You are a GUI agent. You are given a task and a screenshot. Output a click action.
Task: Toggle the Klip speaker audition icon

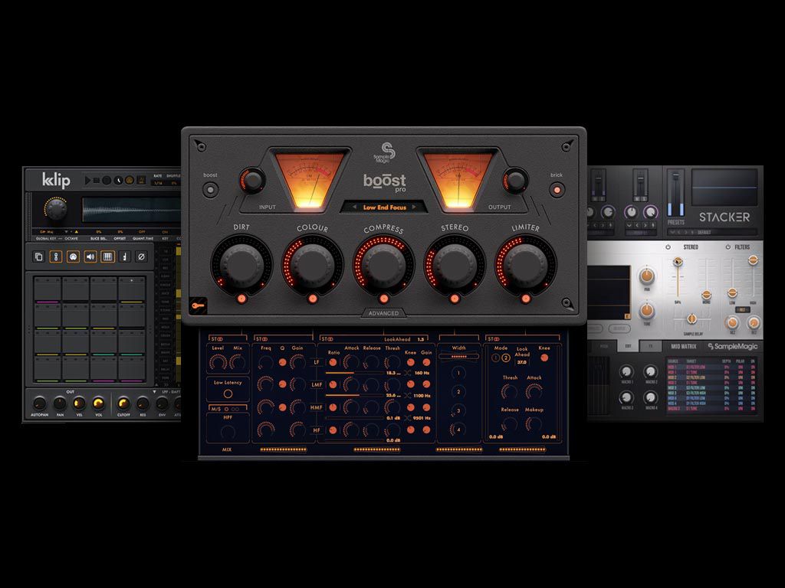(90, 256)
